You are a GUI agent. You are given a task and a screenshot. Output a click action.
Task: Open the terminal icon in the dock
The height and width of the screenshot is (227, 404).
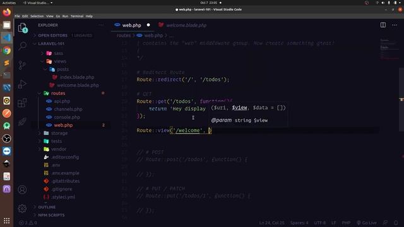pos(7,76)
